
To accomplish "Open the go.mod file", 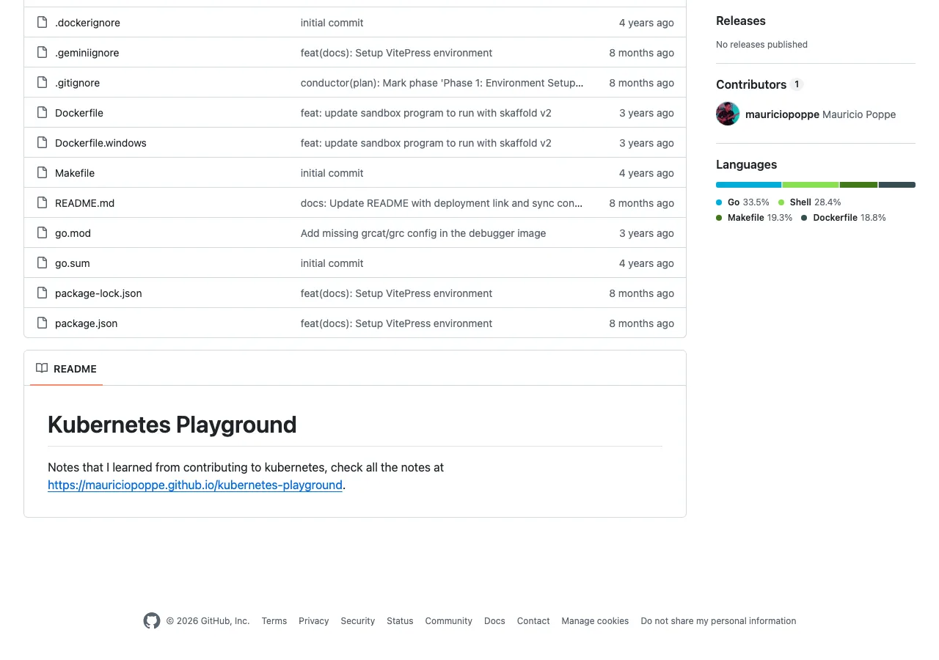I will [x=73, y=233].
